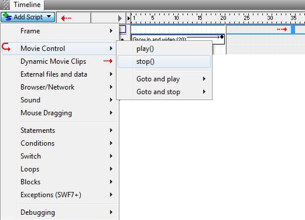The height and width of the screenshot is (220, 305).
Task: Click the arrow beside the Sound entry
Action: 111,100
